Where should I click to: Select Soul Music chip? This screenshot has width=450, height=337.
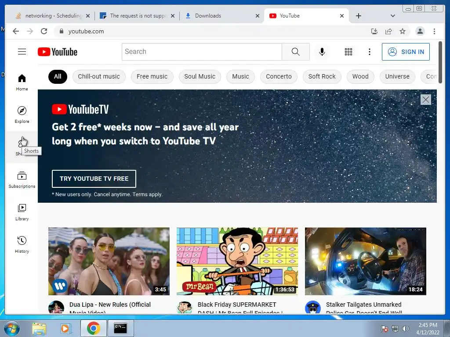pos(200,76)
